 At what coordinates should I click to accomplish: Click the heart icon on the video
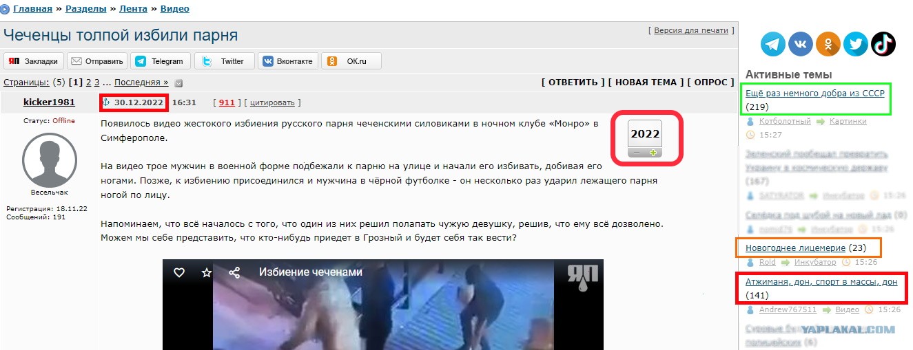coord(179,272)
